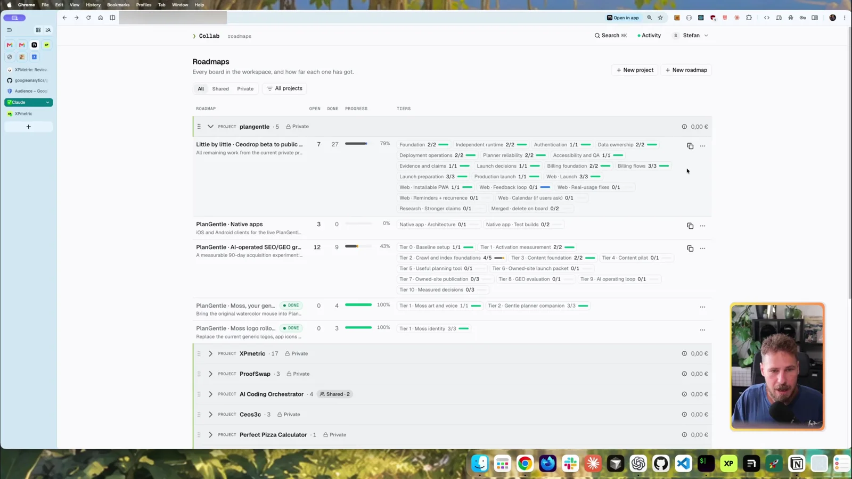Open more options for Little by little roadmap
Screen dimensions: 852x479
(x=702, y=146)
